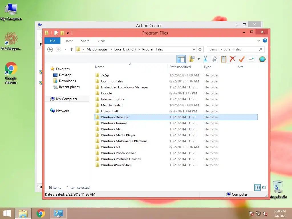Click File Explorer on the taskbar
Screen dimensions: 292x219
tap(23, 213)
